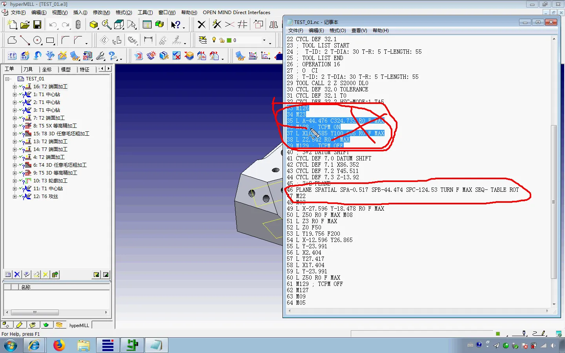Pick the rectangle sketch tool
The image size is (565, 353).
(50, 40)
